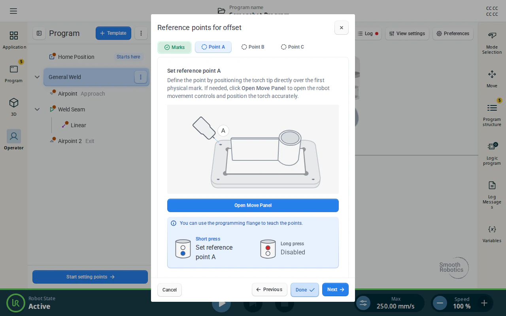Collapse the Weld Seam tree node

(x=37, y=109)
